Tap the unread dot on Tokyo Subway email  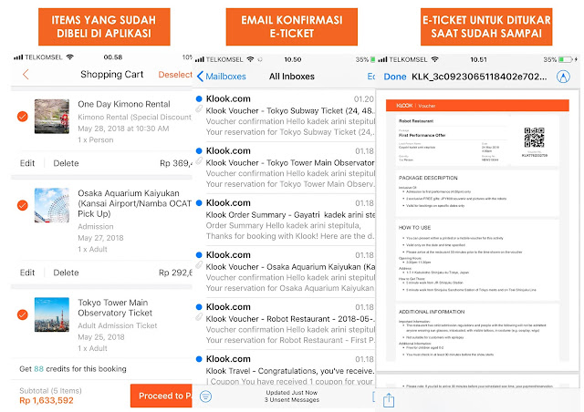coord(199,98)
